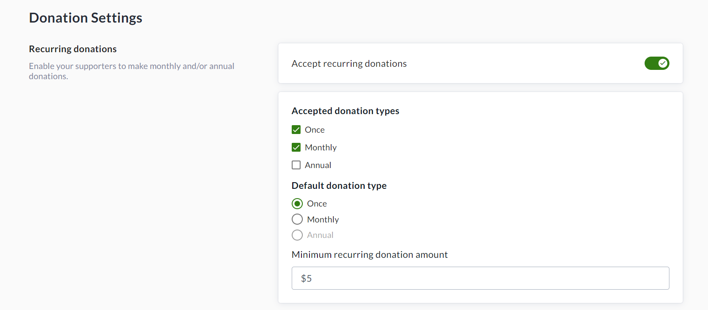This screenshot has width=708, height=310.
Task: Click the greyed-out Annual default type radio
Action: click(297, 235)
